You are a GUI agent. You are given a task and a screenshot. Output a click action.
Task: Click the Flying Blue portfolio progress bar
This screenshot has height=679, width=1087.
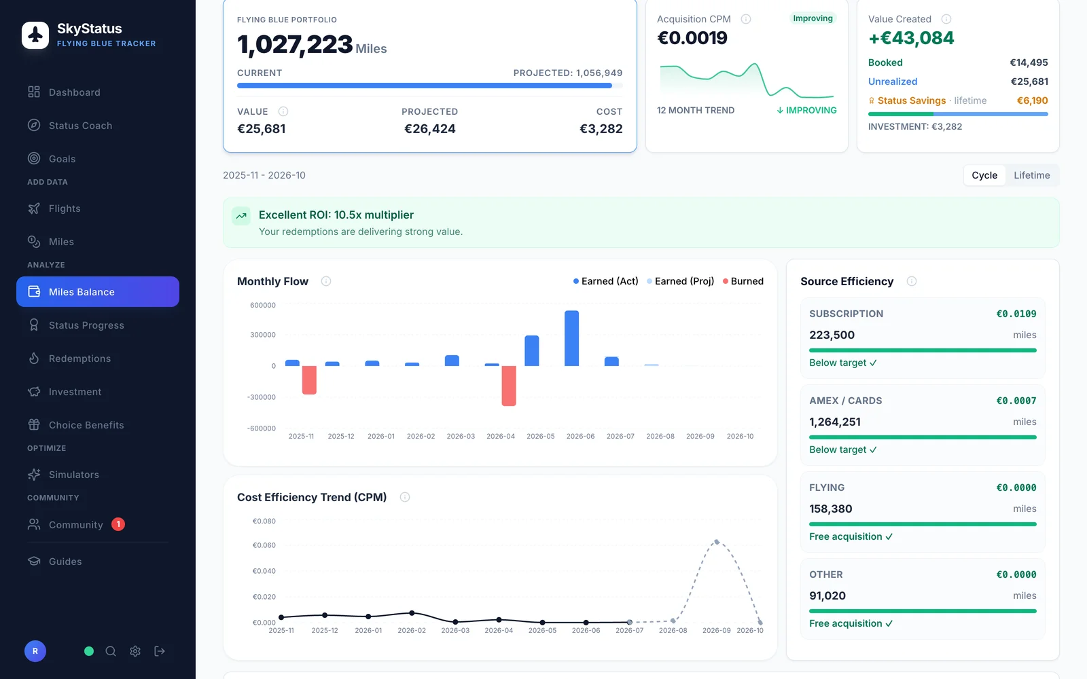tap(429, 86)
